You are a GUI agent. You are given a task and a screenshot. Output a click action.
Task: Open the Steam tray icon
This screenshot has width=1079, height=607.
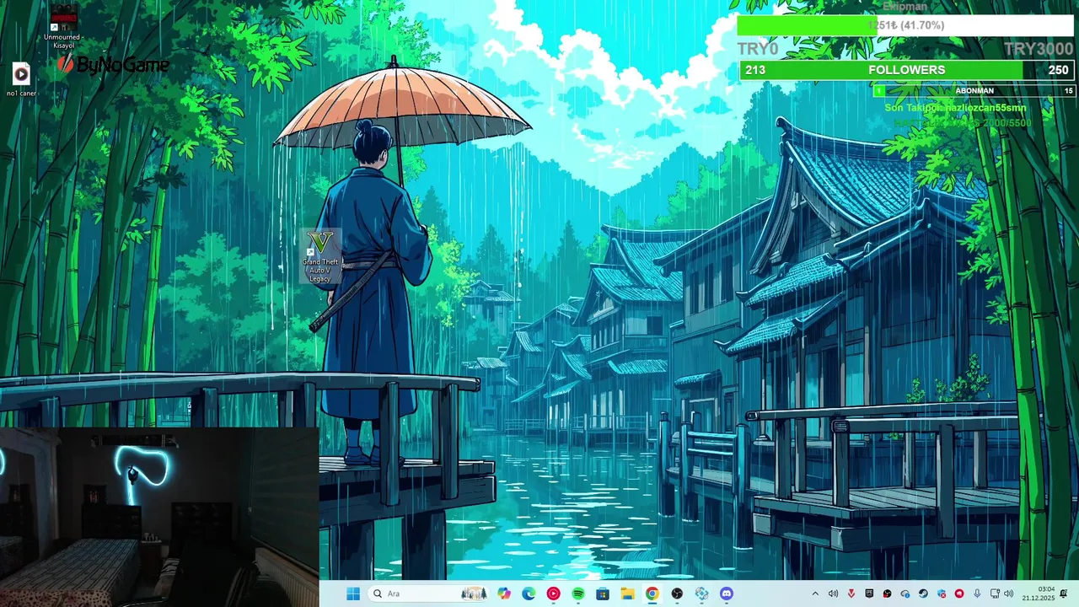click(923, 594)
